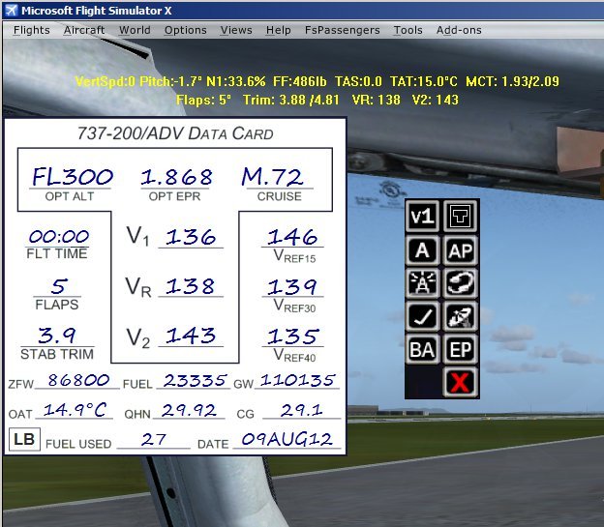Screen dimensions: 604x527
Task: Toggle the LB weight unit box
Action: tap(24, 439)
